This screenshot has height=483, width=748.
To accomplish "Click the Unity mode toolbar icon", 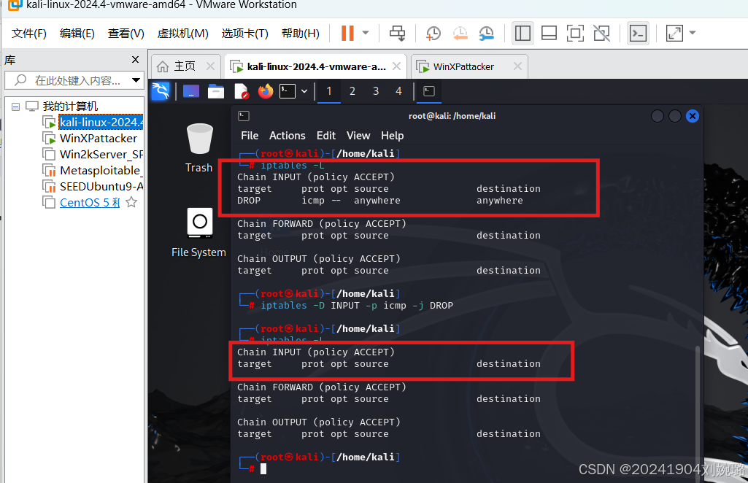I will tap(601, 33).
